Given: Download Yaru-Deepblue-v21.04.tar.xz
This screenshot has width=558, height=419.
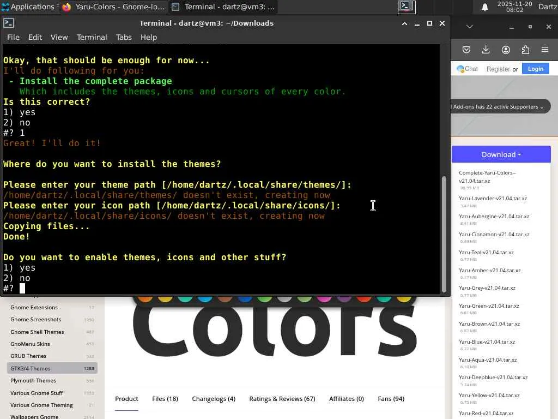Looking at the screenshot, I should pos(493,378).
